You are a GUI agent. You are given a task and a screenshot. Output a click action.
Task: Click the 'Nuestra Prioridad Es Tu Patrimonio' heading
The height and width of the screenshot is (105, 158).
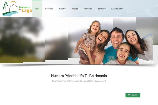[79, 76]
